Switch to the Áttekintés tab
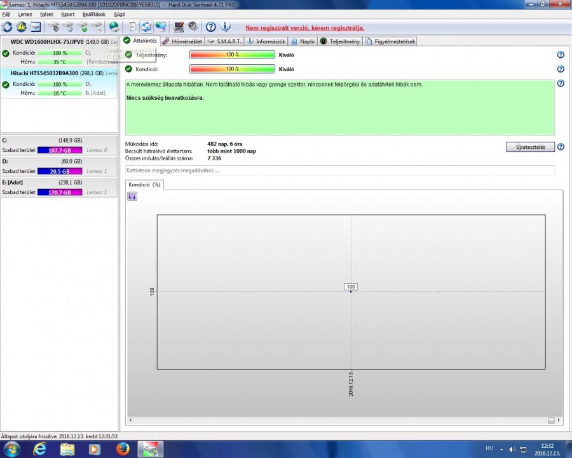Viewport: 572px width, 458px height. 140,41
